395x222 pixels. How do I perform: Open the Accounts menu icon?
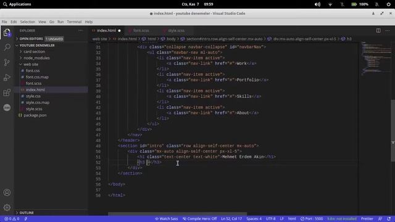pyautogui.click(x=7, y=192)
